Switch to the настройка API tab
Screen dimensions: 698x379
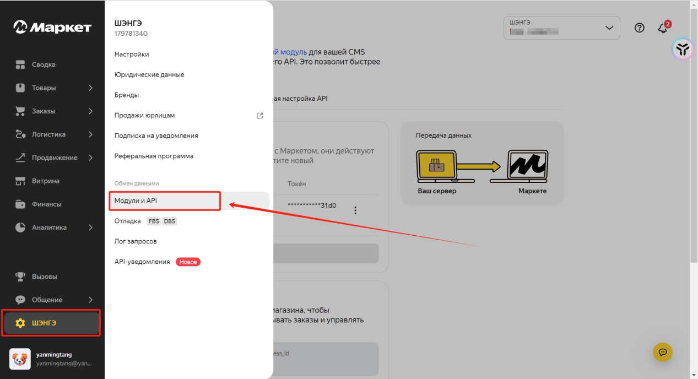(301, 98)
